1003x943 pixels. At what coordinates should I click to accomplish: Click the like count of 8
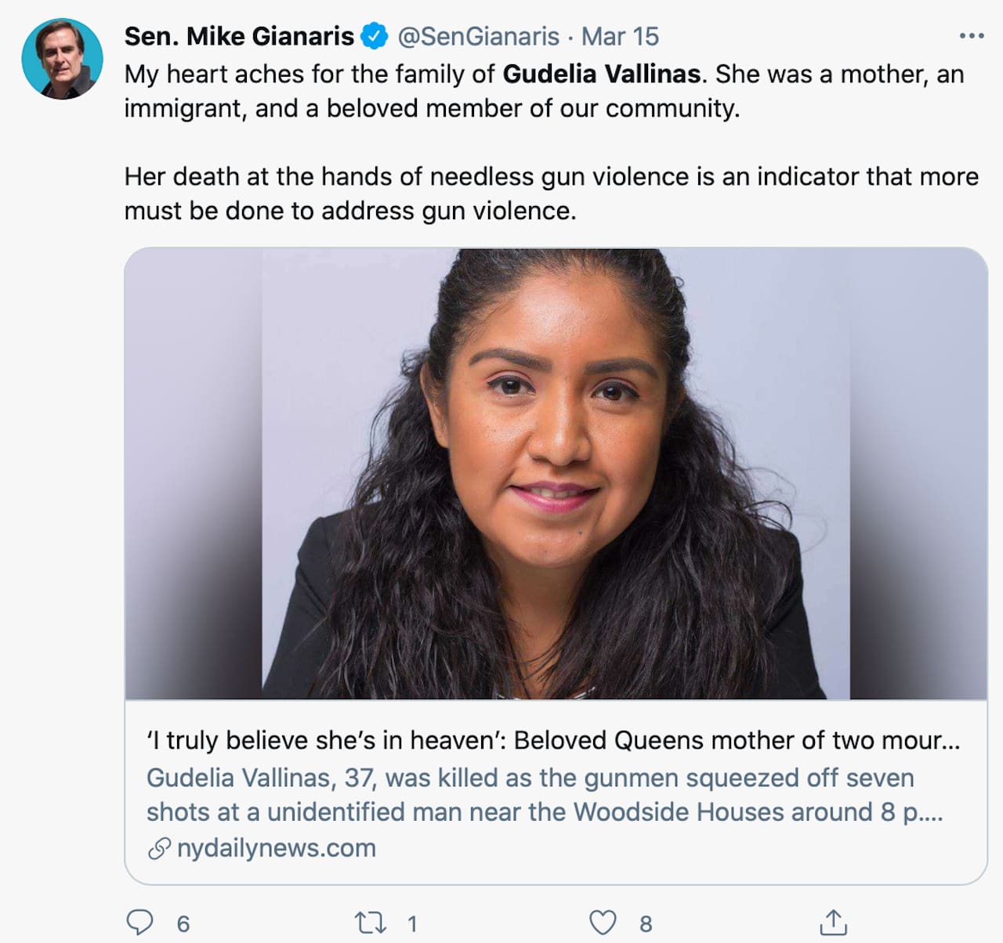point(646,924)
